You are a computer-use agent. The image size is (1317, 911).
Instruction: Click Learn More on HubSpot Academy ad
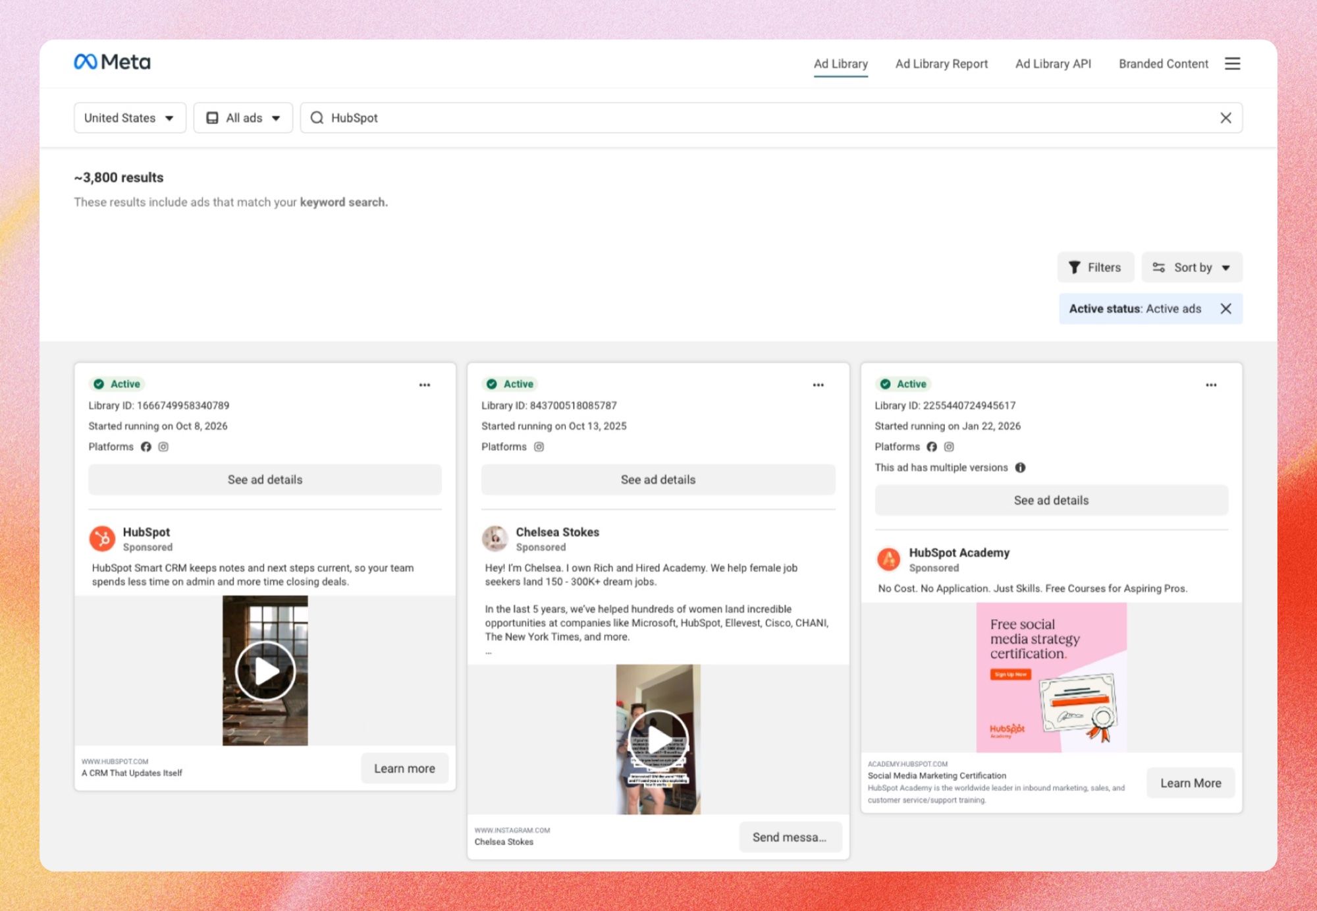click(1191, 783)
